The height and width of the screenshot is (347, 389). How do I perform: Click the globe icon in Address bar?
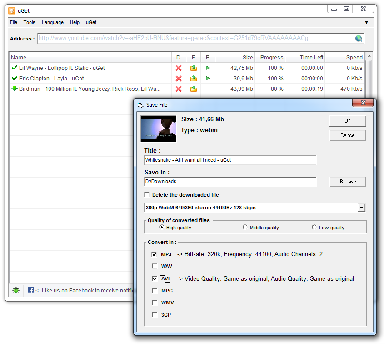(x=359, y=38)
